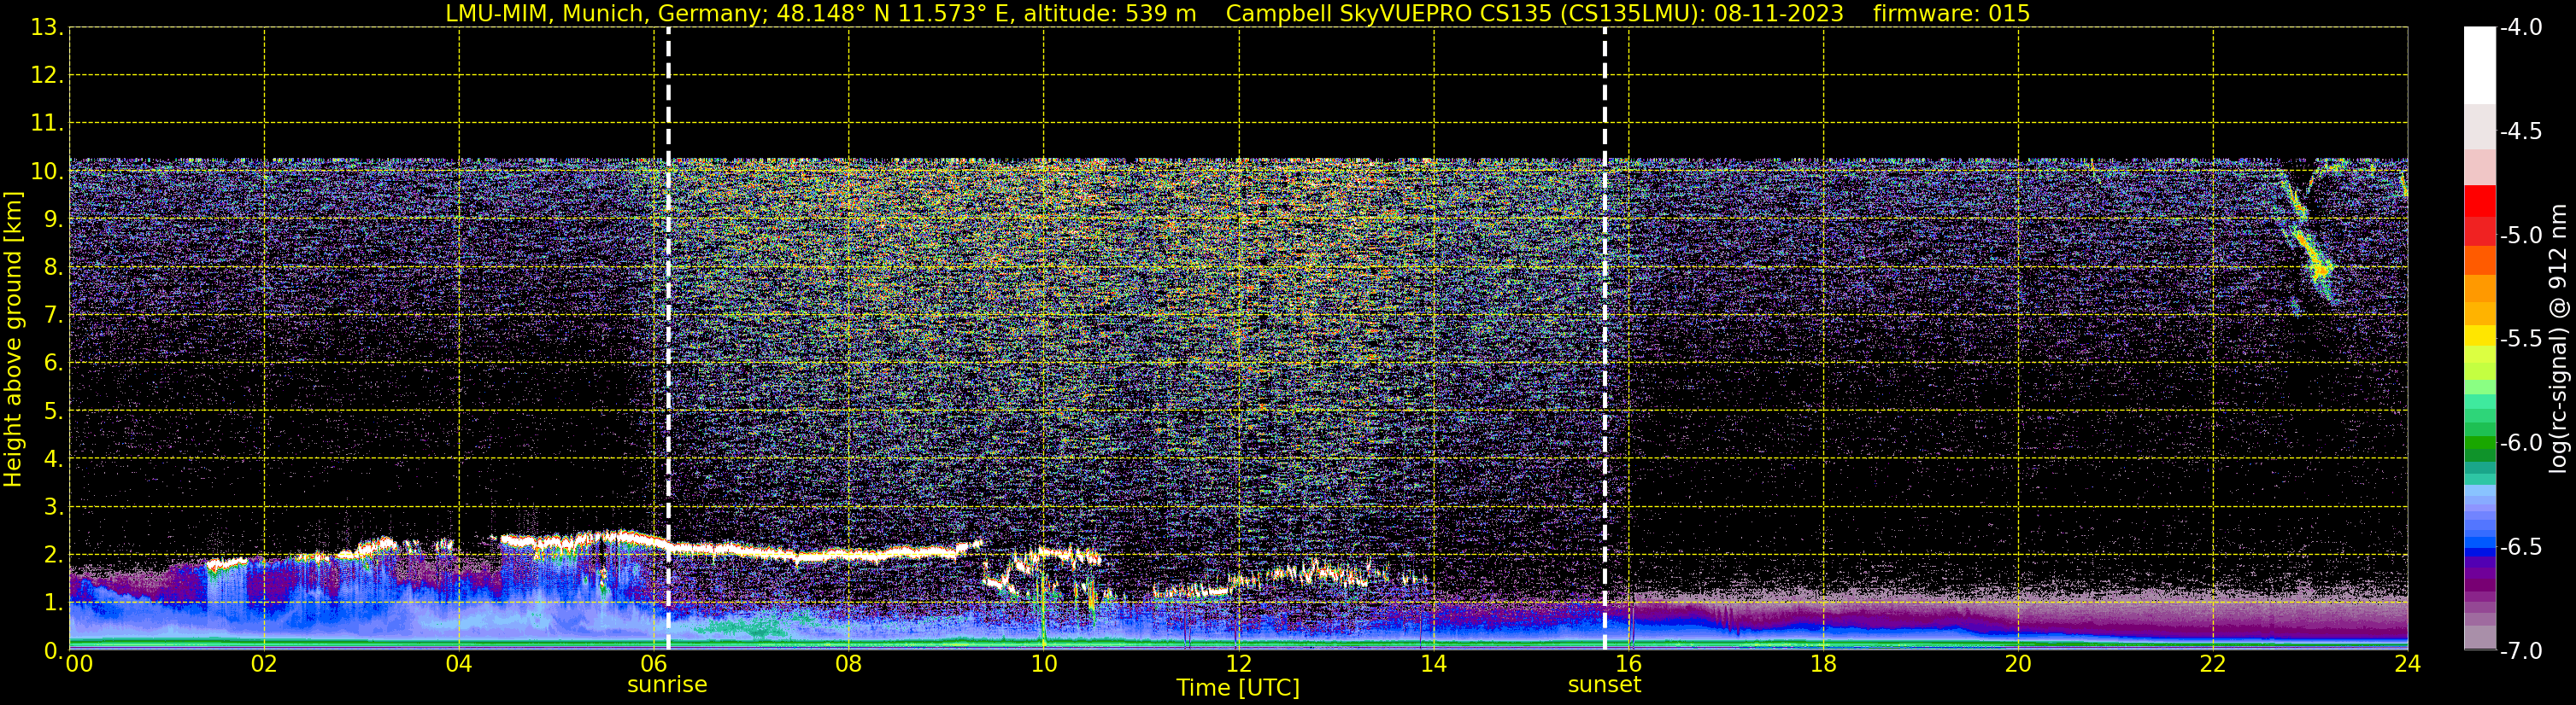This screenshot has width=2576, height=705.
Task: Click the 00 time tick label
Action: [x=79, y=664]
